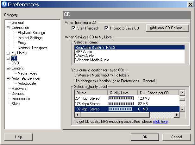Select the 264 kbps Stereo quality row
195x145 pixels.
click(x=127, y=98)
